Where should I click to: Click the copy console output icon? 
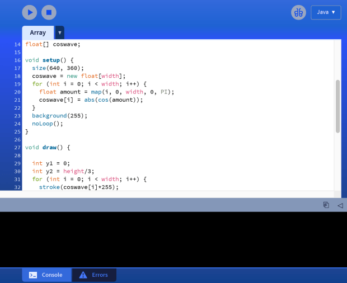coord(326,205)
